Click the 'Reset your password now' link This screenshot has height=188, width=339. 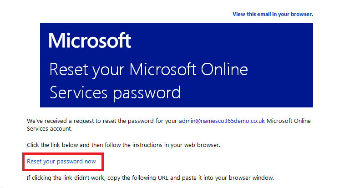[x=61, y=162]
